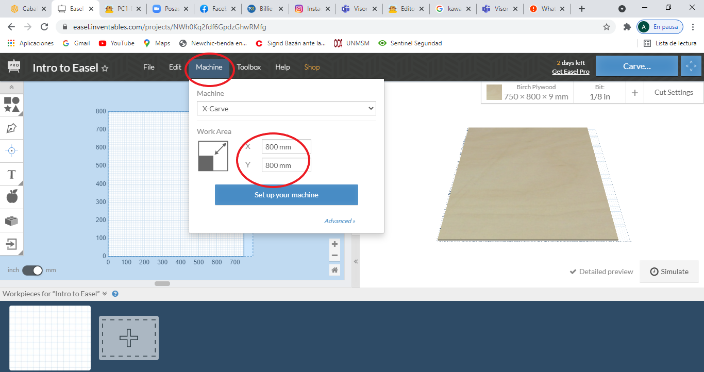Choose the Drill point tool
Screen dimensions: 704x372
tap(11, 151)
